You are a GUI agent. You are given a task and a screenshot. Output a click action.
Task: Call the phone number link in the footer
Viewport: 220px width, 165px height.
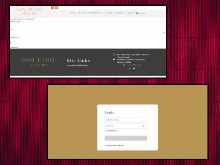tap(134, 65)
